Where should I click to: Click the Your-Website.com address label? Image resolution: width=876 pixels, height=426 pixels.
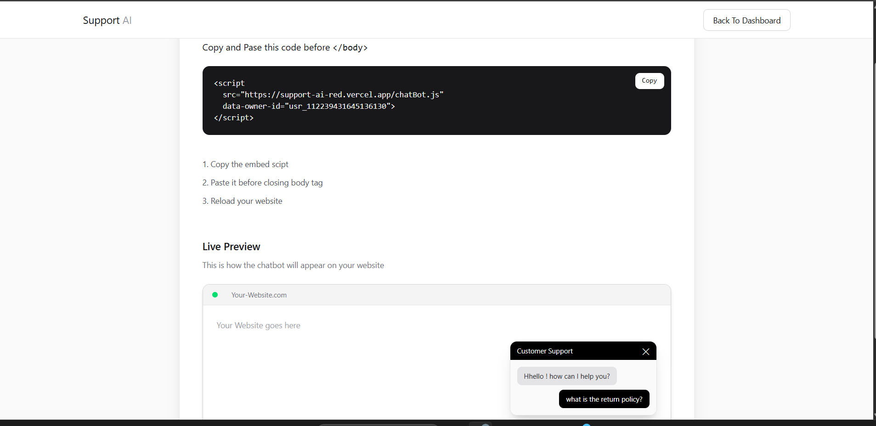coord(259,295)
